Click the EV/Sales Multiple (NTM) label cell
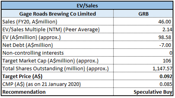This screenshot has height=98, width=175. pyautogui.click(x=57, y=29)
